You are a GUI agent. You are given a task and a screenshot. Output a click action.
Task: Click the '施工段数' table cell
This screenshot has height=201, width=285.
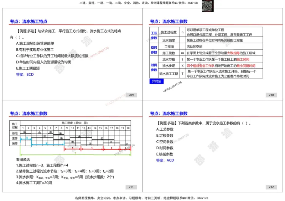[x=169, y=53]
